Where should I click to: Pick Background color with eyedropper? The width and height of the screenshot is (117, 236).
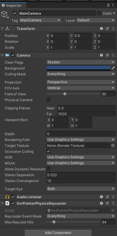coord(113,68)
